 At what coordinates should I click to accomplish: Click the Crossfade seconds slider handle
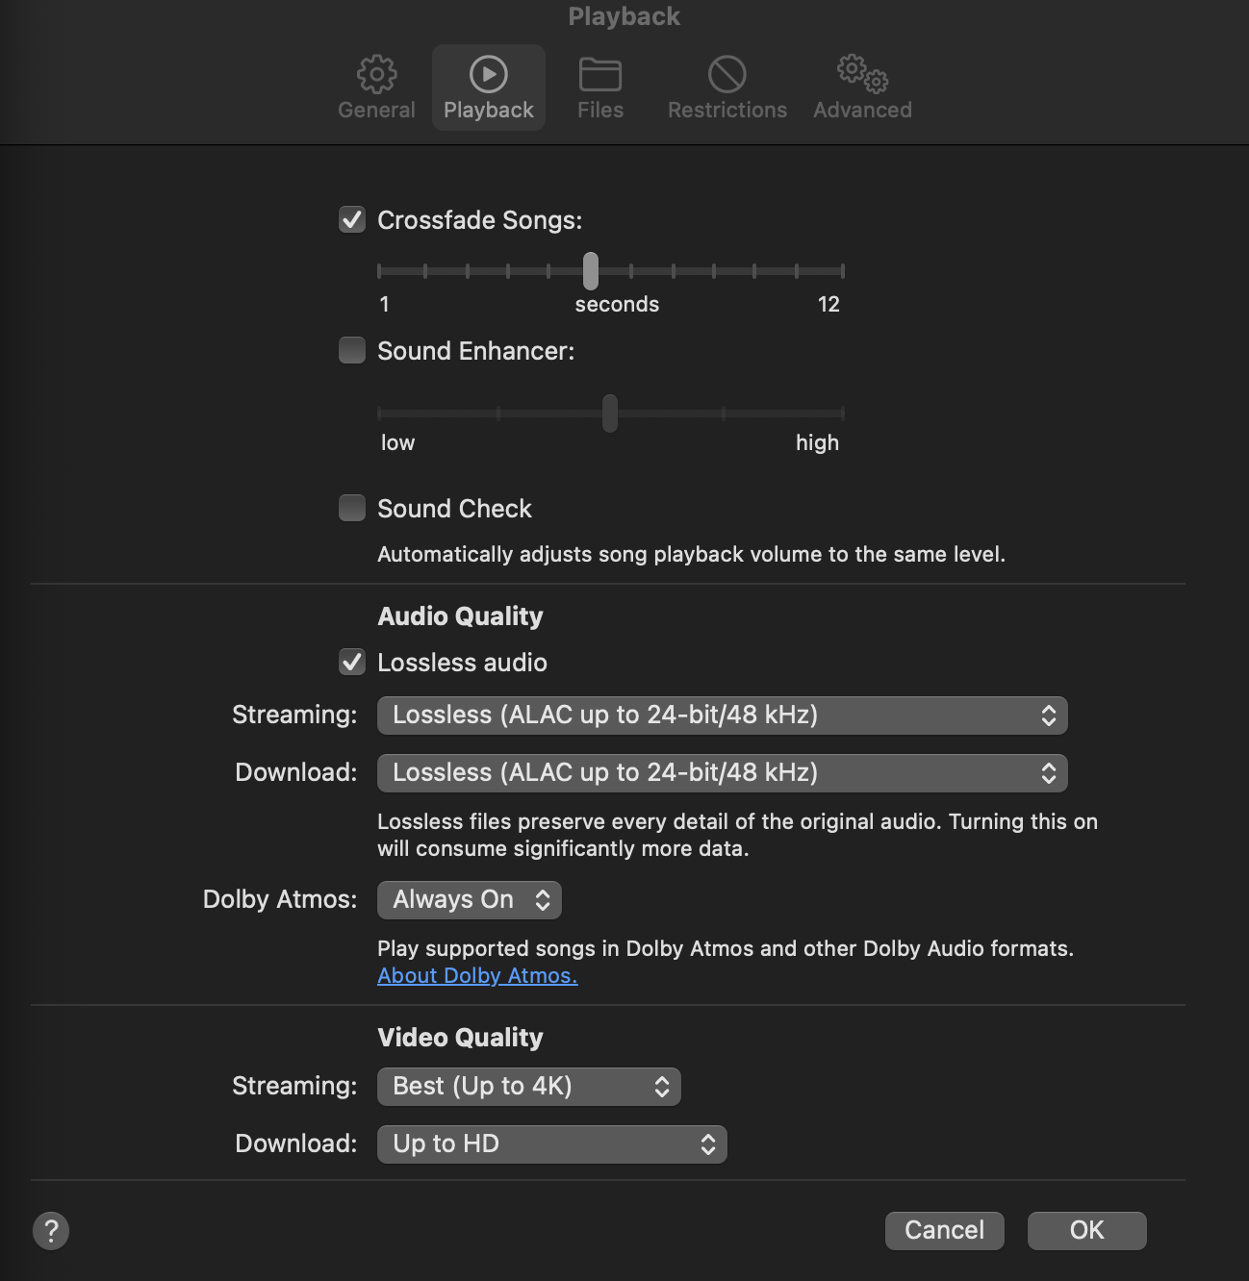pos(591,271)
